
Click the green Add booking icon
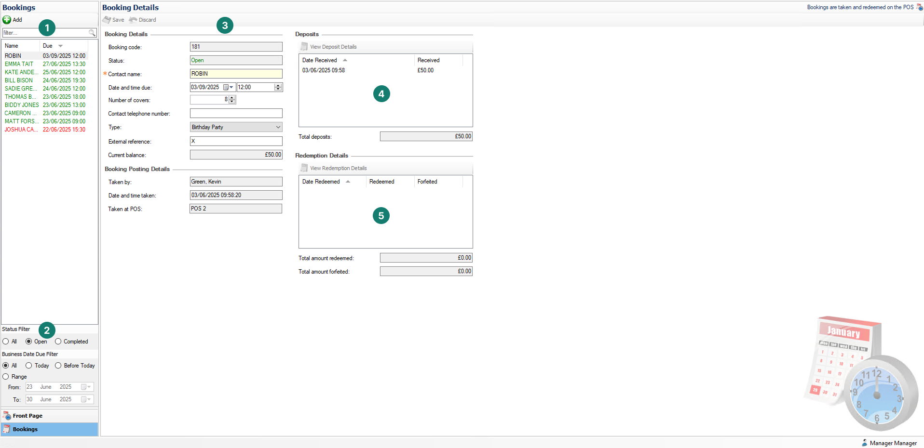click(x=7, y=20)
